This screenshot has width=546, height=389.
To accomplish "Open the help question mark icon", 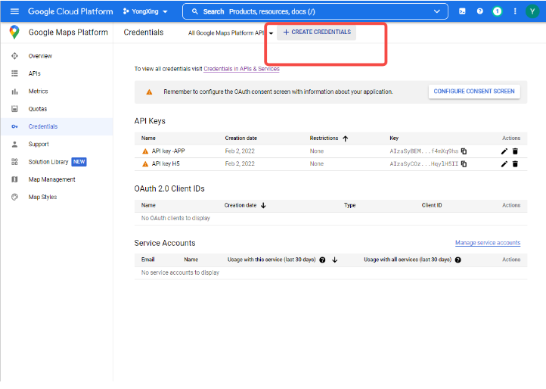I will click(480, 11).
